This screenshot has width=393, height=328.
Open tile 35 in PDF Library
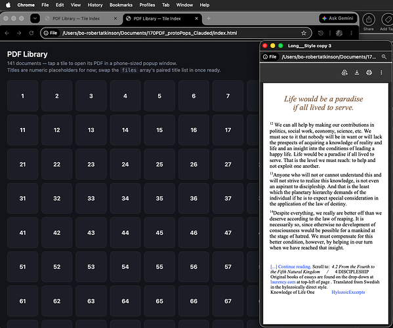point(159,199)
